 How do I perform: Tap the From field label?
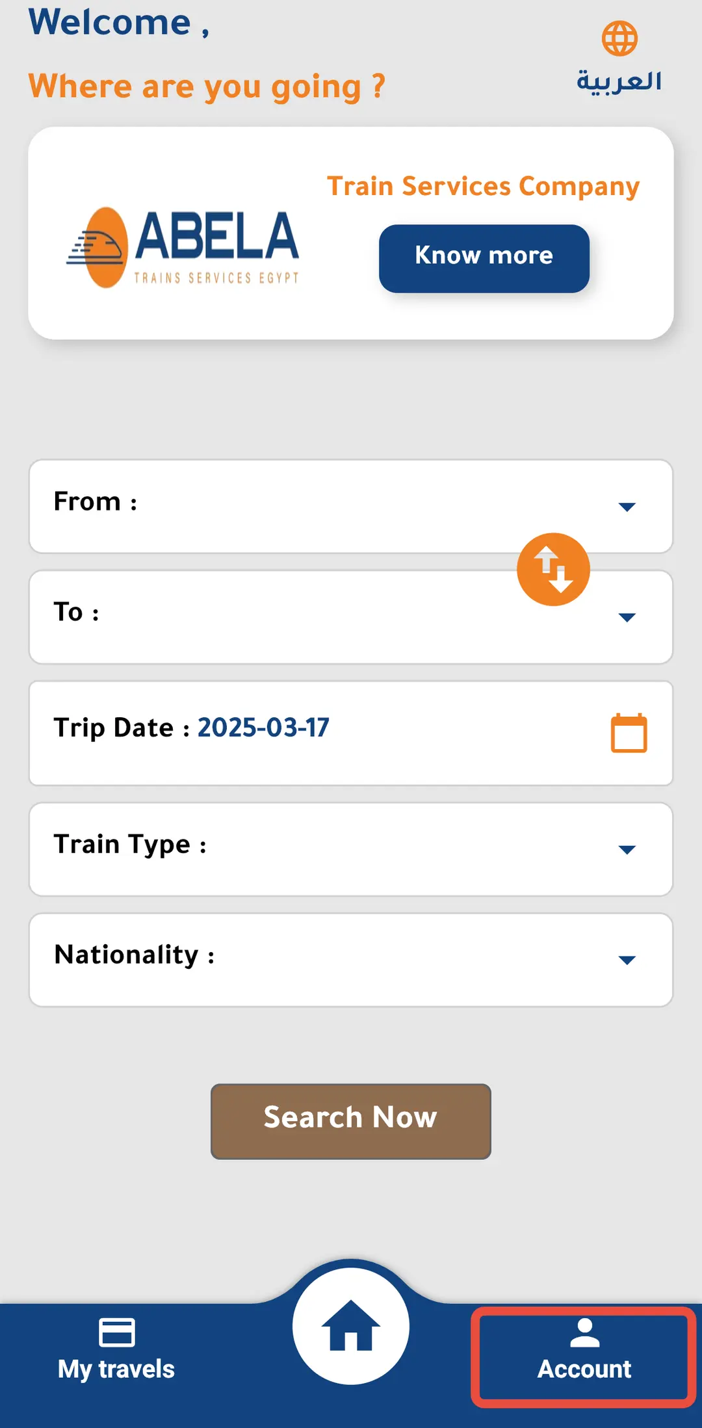pos(96,501)
